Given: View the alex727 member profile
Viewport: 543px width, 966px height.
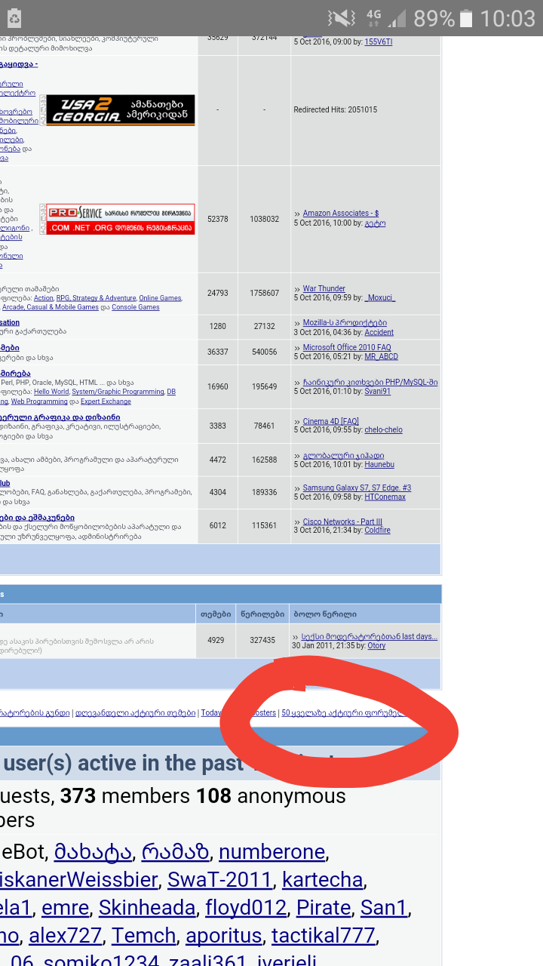Looking at the screenshot, I should click(x=65, y=936).
